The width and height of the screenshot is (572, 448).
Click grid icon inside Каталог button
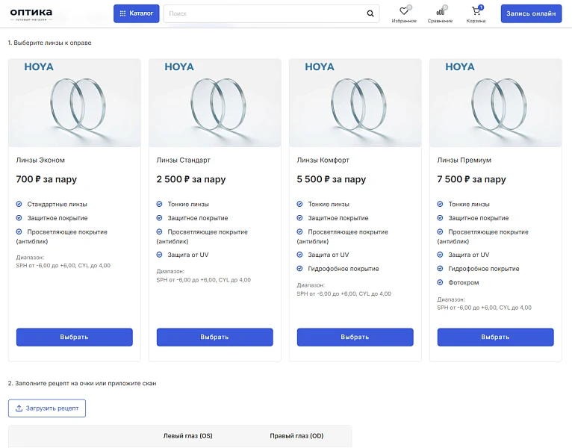tap(122, 13)
